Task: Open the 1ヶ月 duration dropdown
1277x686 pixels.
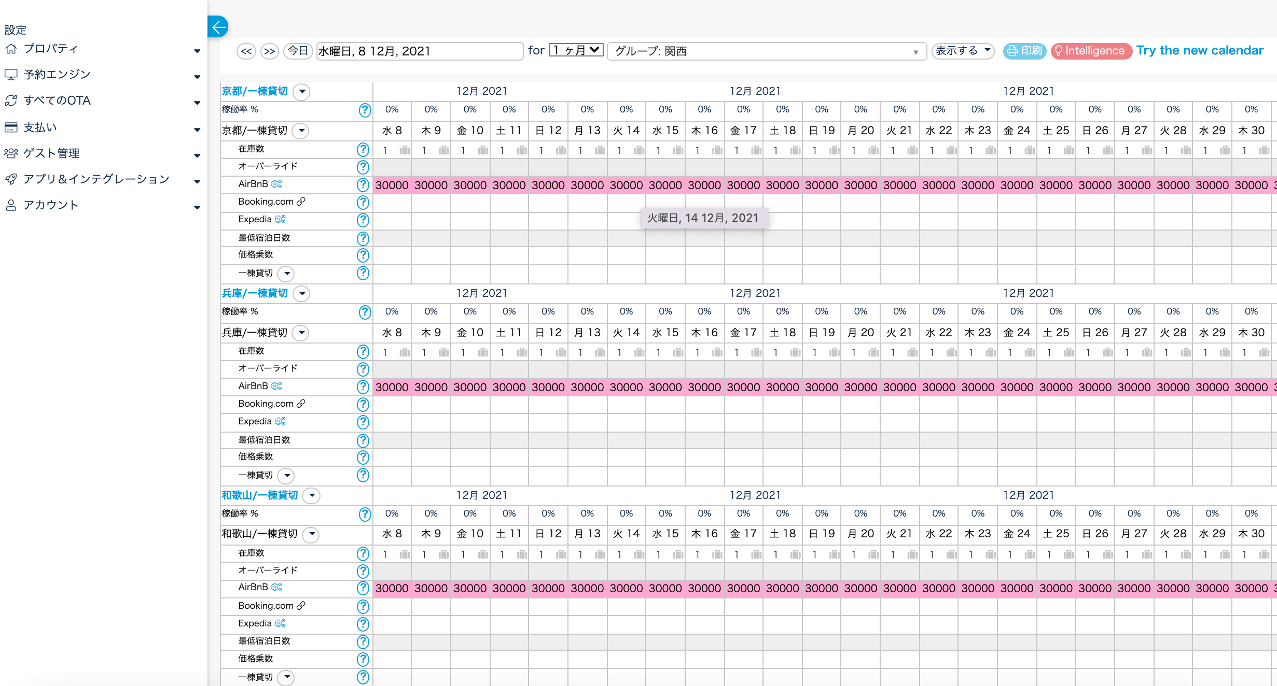Action: click(576, 50)
